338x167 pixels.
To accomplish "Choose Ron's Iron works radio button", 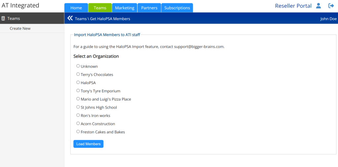I will (x=78, y=115).
